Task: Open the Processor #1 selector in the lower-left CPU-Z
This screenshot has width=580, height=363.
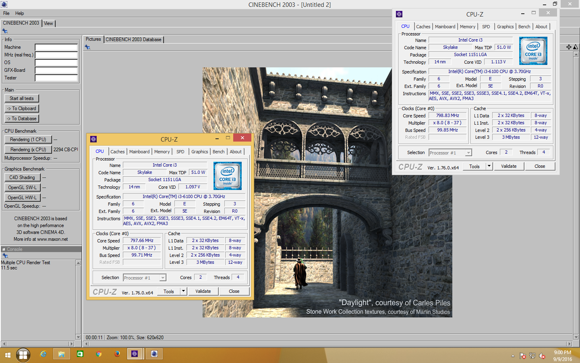Action: (x=145, y=278)
